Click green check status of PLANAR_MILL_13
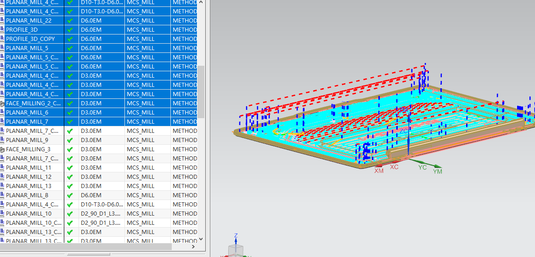535x257 pixels. pos(70,186)
